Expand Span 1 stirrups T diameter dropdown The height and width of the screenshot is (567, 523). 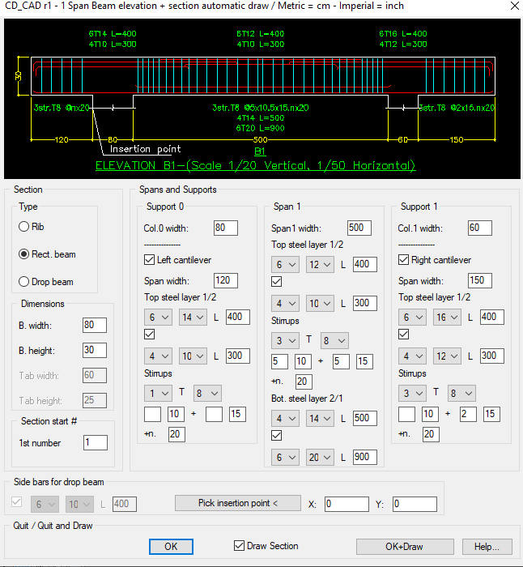(x=334, y=341)
